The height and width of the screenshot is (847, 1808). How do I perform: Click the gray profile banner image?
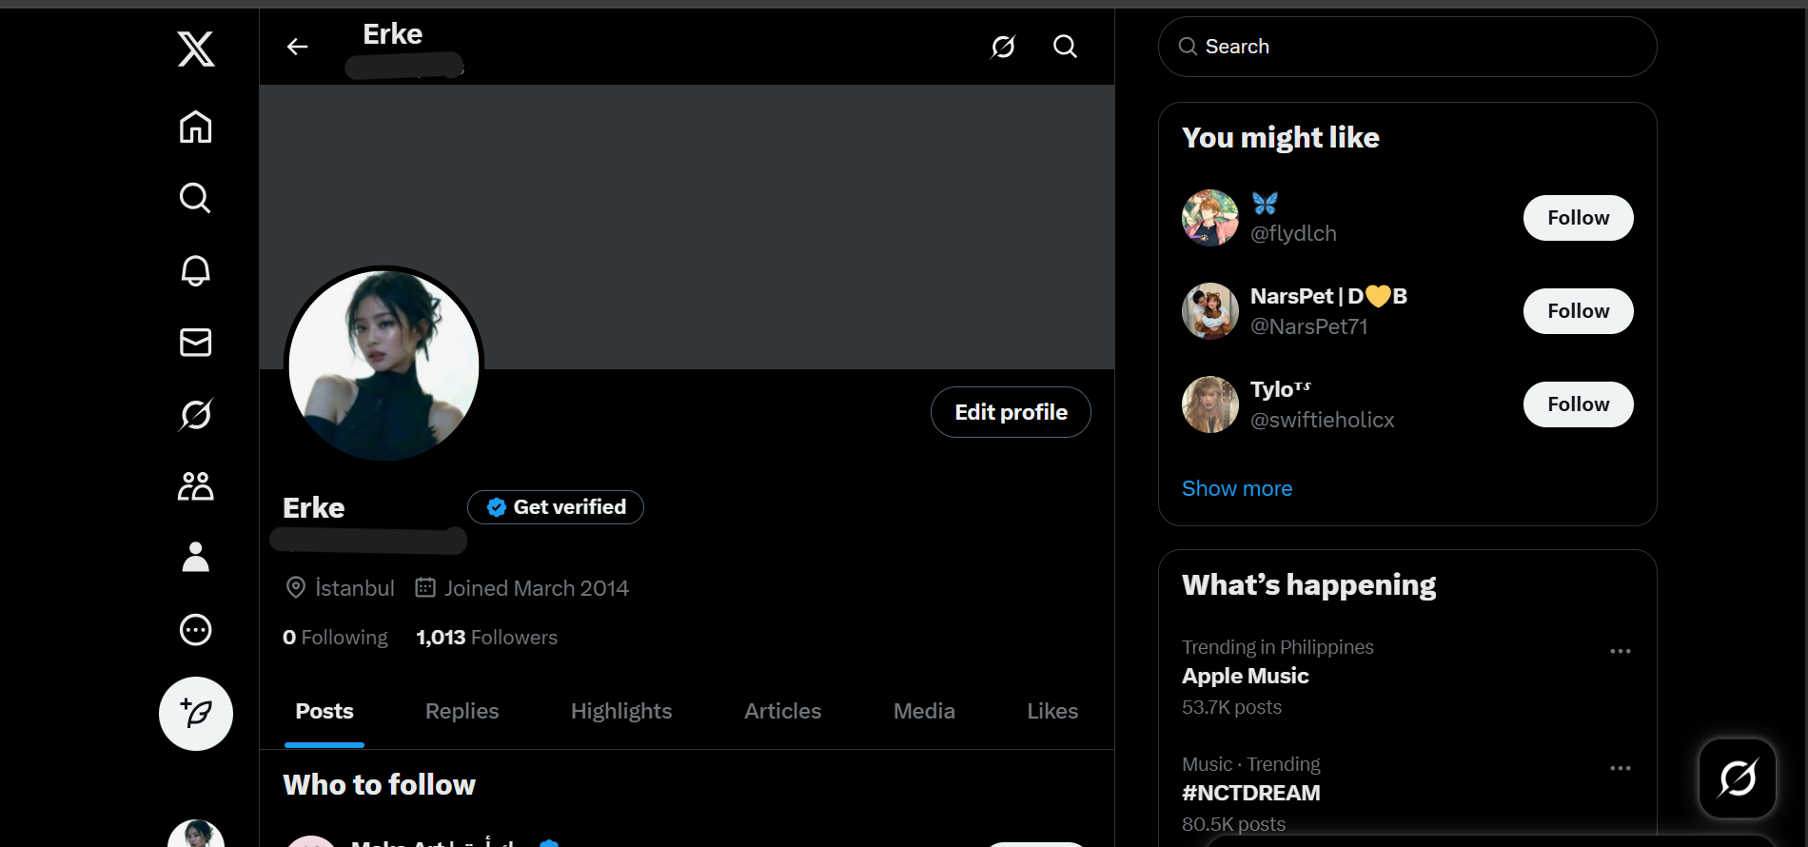(687, 227)
